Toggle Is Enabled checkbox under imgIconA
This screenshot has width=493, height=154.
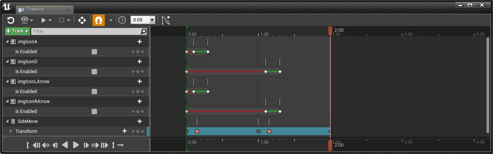point(94,52)
